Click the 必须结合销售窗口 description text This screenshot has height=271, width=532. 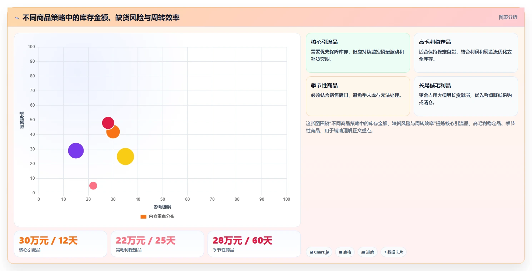356,95
